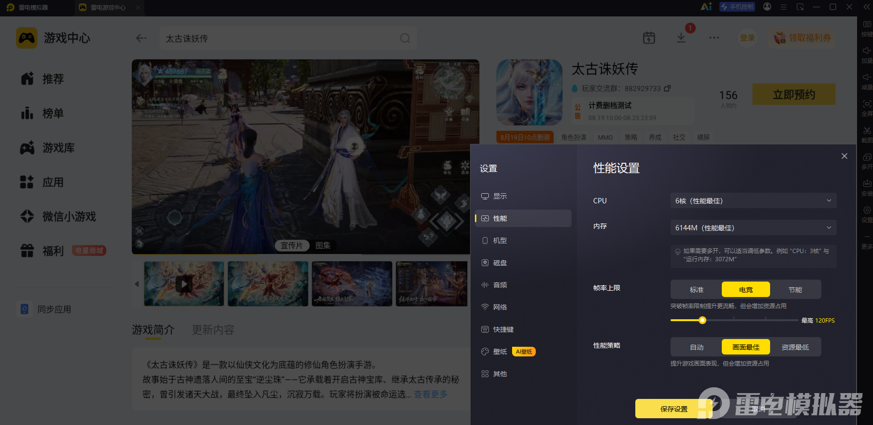Go to 微信小游戏 section
This screenshot has width=873, height=425.
pos(58,216)
